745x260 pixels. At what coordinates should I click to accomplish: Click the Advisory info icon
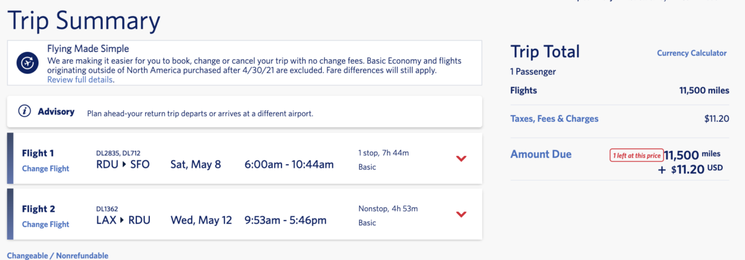25,112
